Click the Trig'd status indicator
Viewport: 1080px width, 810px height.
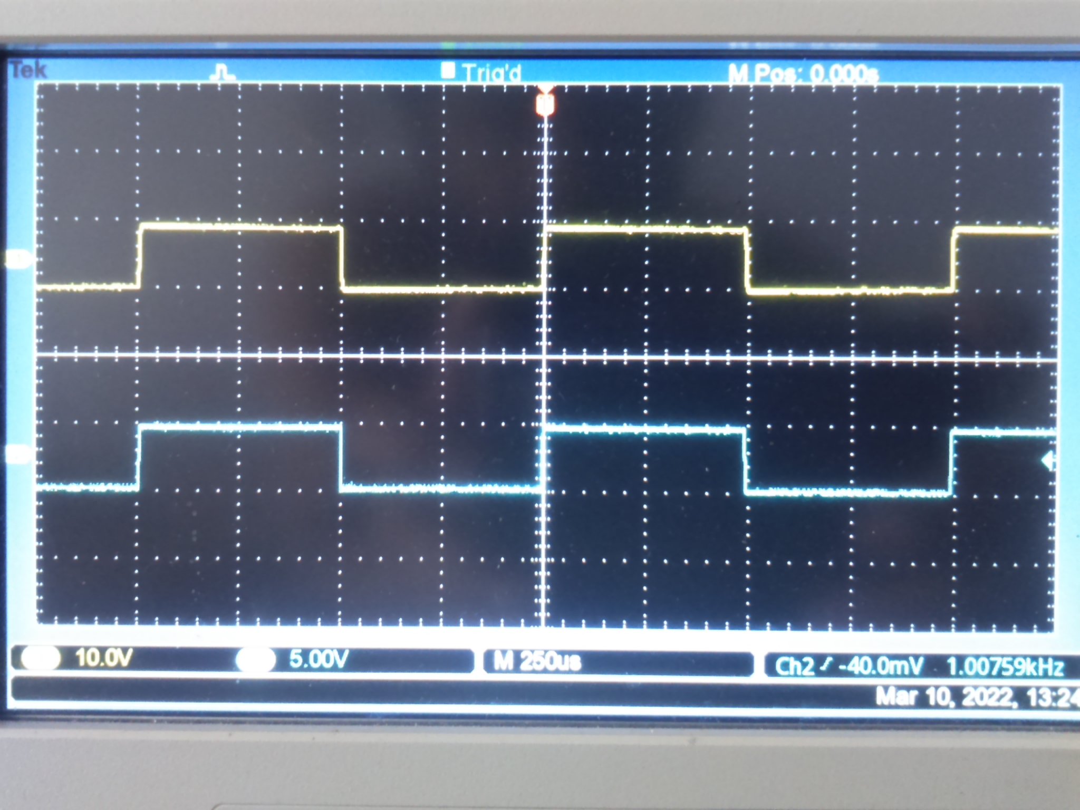tap(481, 72)
